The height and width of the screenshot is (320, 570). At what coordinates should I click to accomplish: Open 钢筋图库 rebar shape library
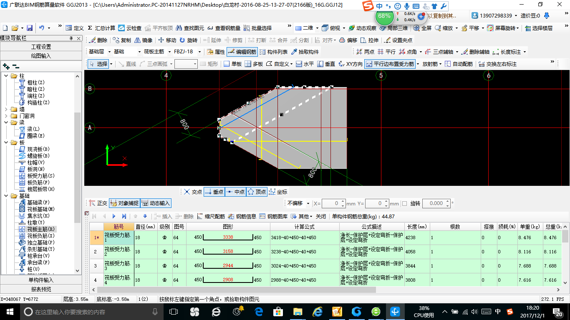click(273, 216)
